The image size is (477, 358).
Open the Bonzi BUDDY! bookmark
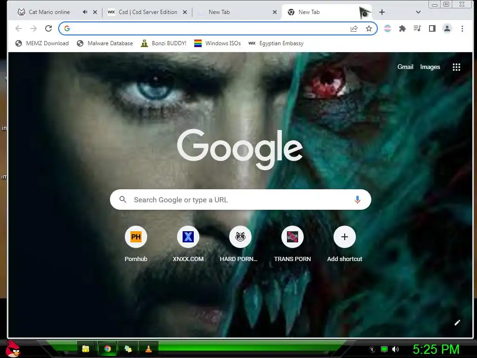[164, 43]
